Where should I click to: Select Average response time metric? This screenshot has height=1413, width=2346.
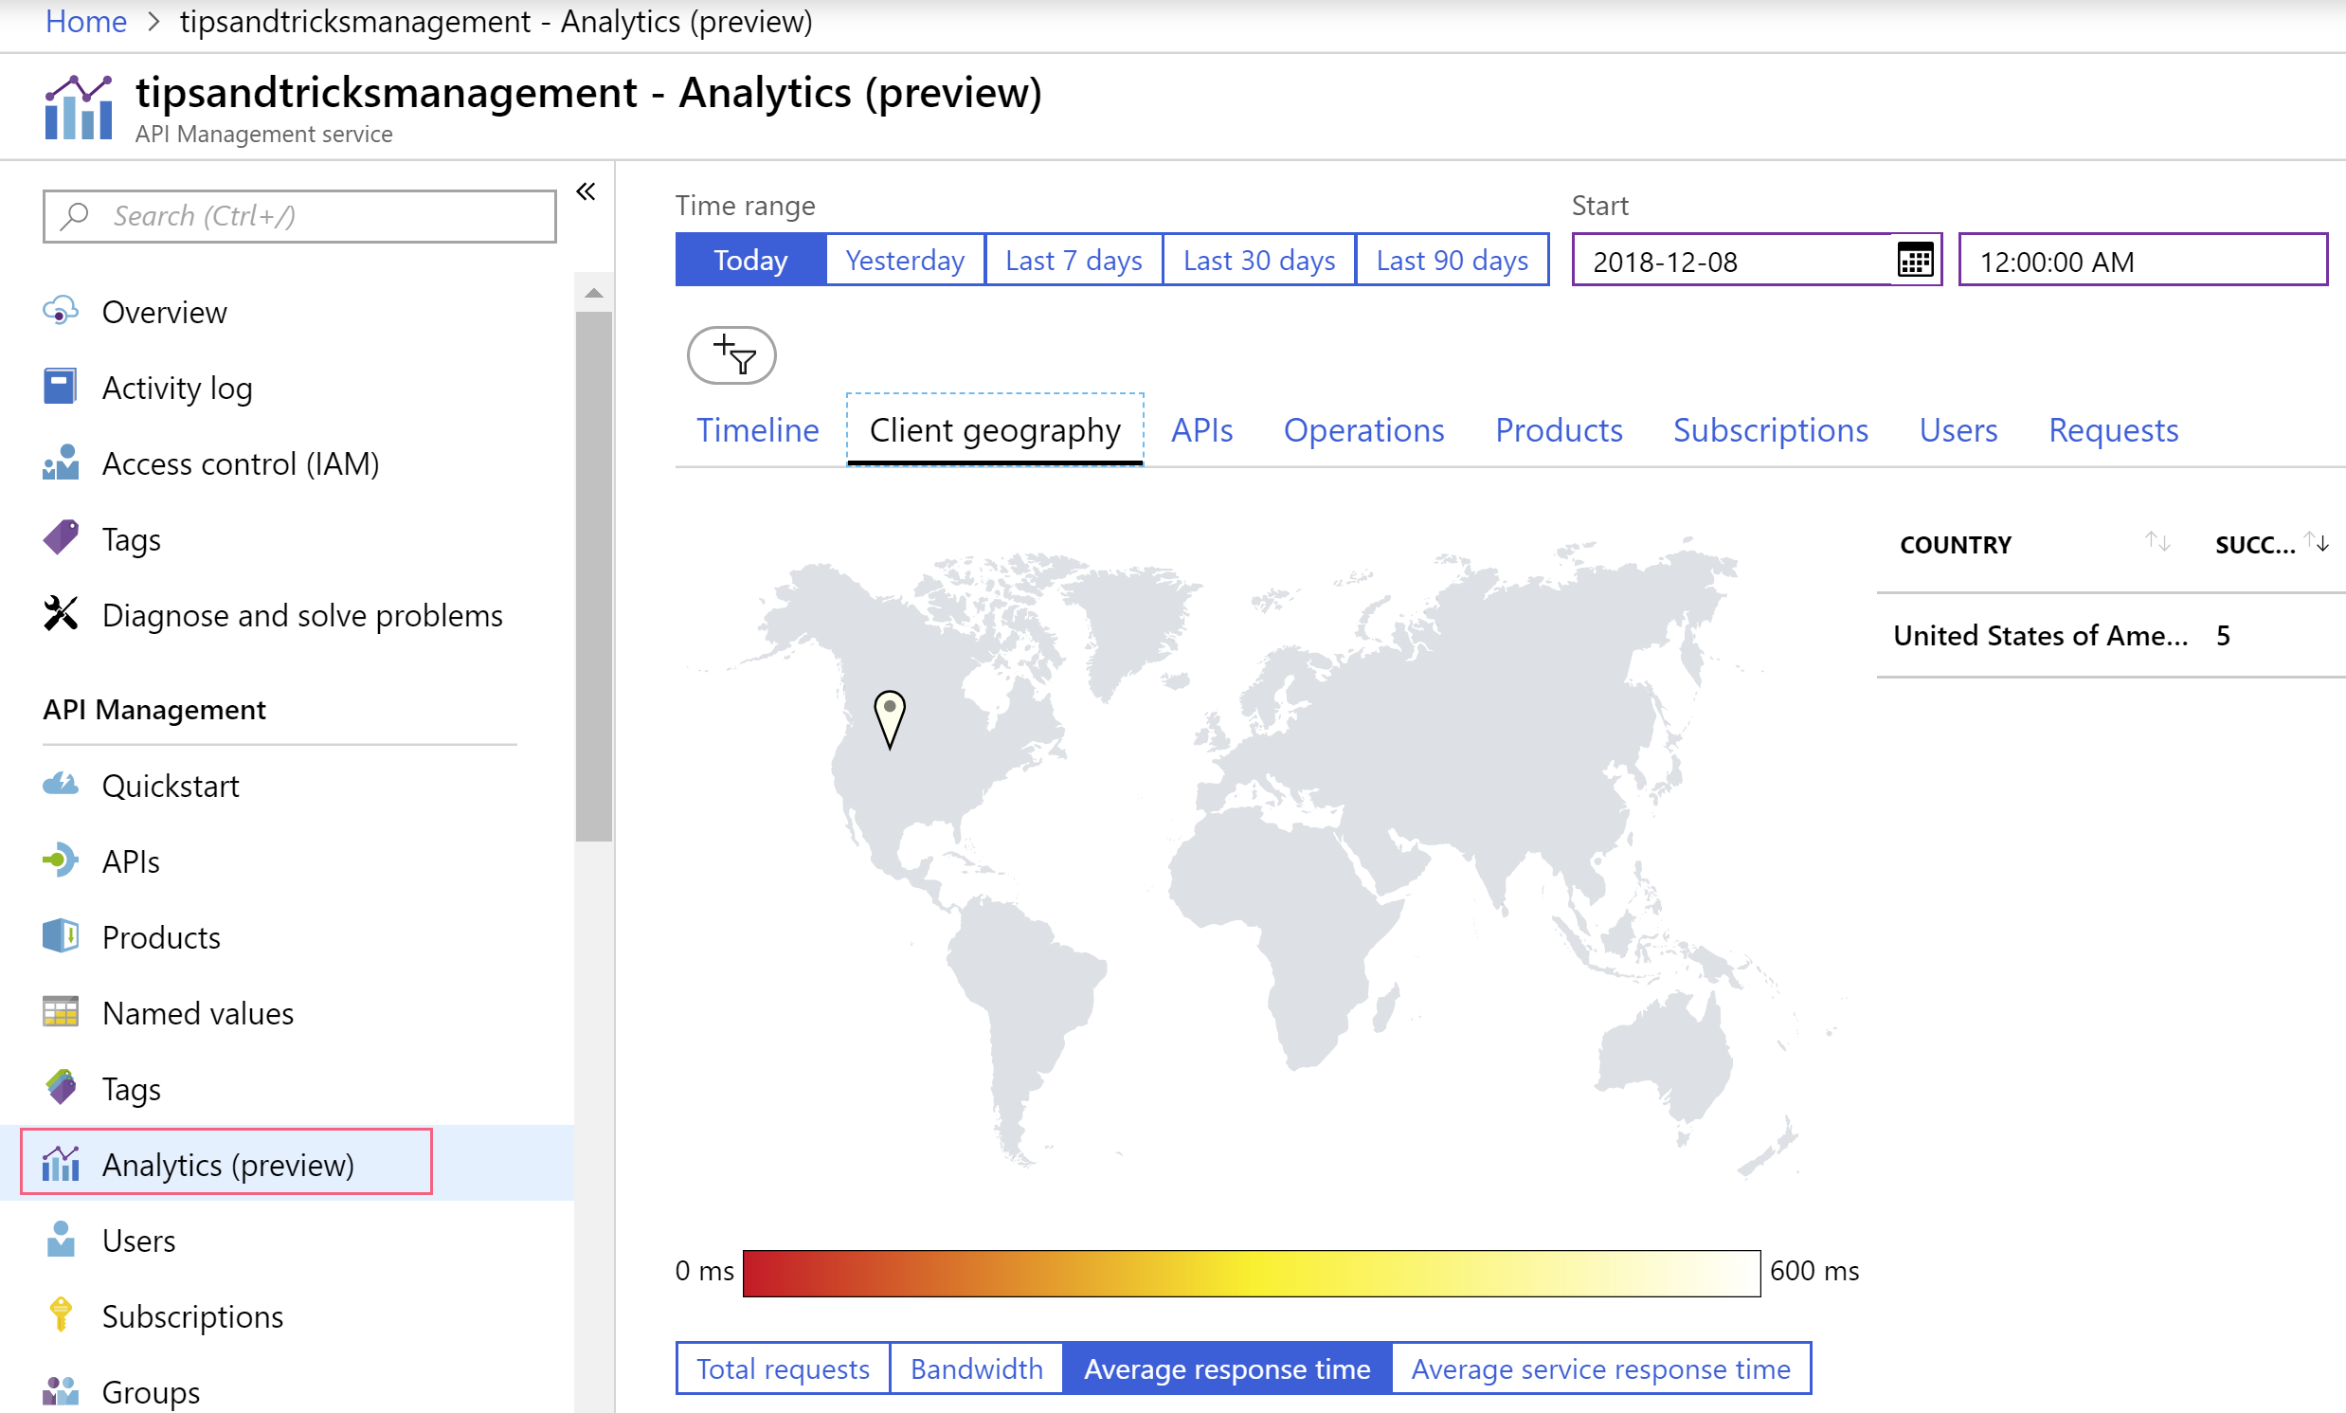(x=1228, y=1368)
